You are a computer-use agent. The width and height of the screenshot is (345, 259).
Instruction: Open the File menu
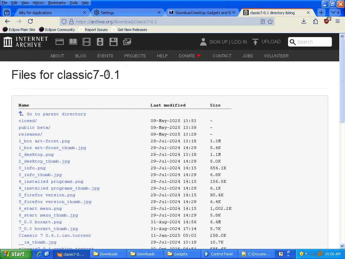[4, 3]
